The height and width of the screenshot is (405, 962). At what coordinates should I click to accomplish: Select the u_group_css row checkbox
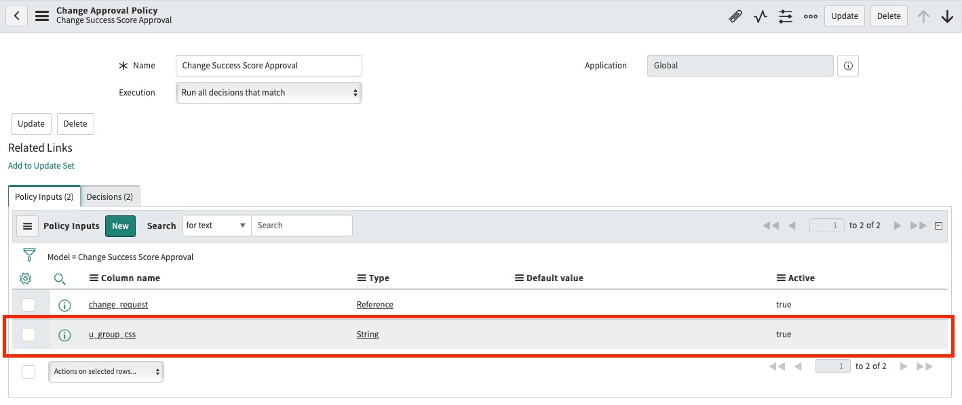click(x=28, y=335)
